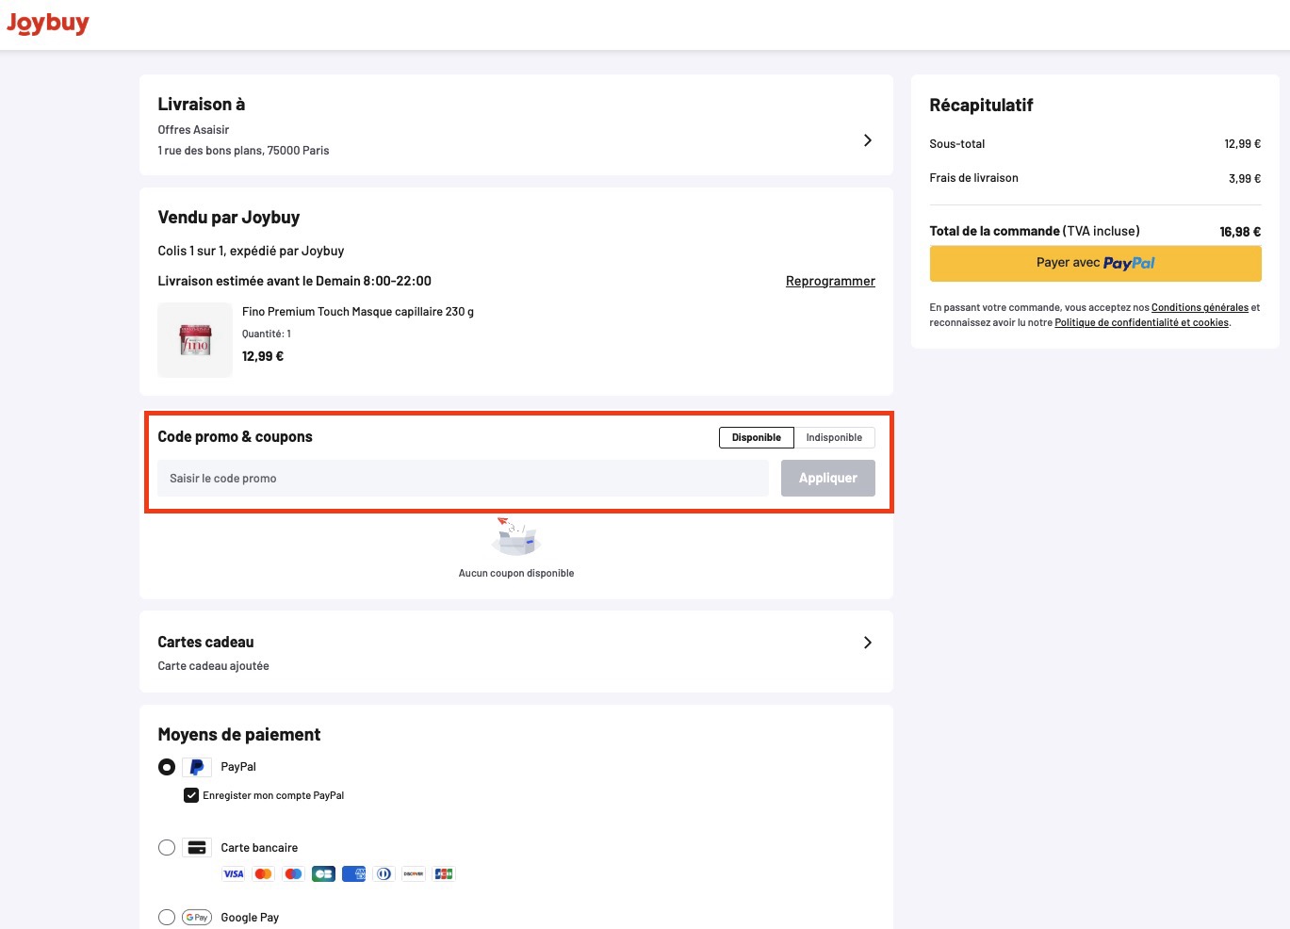Image resolution: width=1290 pixels, height=929 pixels.
Task: Click the JCB card logo
Action: (x=444, y=874)
